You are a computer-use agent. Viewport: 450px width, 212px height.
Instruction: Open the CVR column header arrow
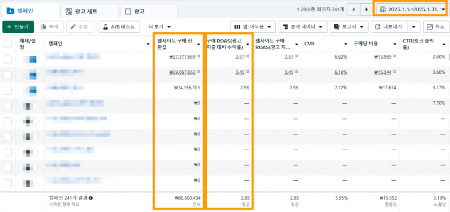[345, 44]
